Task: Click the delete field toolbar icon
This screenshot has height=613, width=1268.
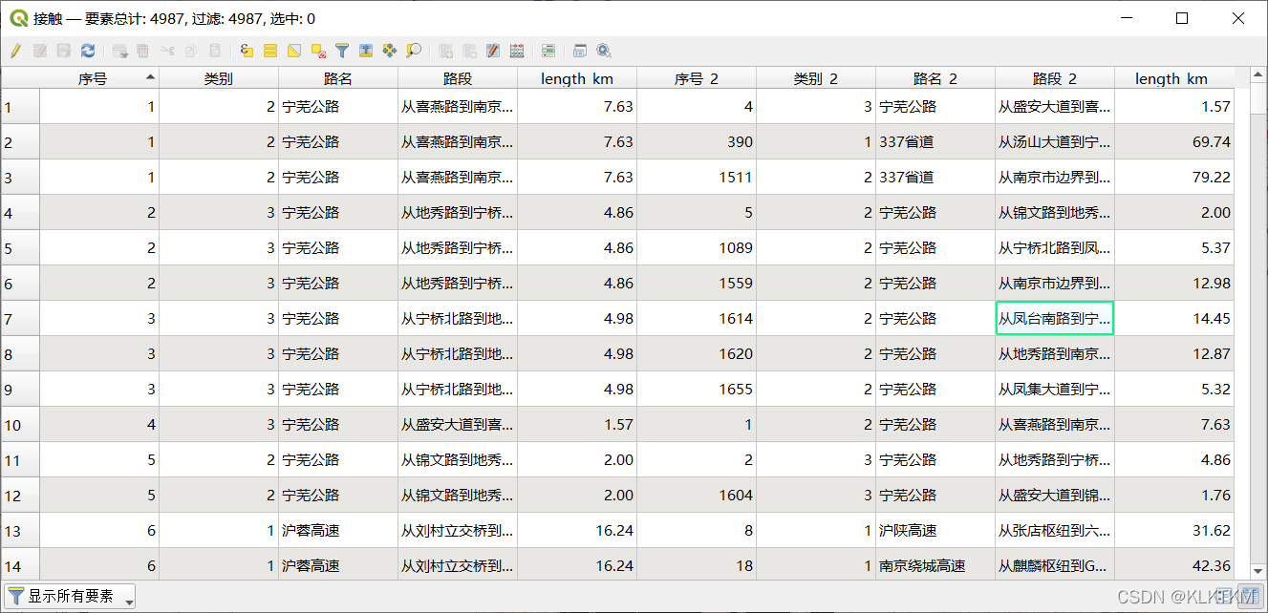Action: coord(469,51)
